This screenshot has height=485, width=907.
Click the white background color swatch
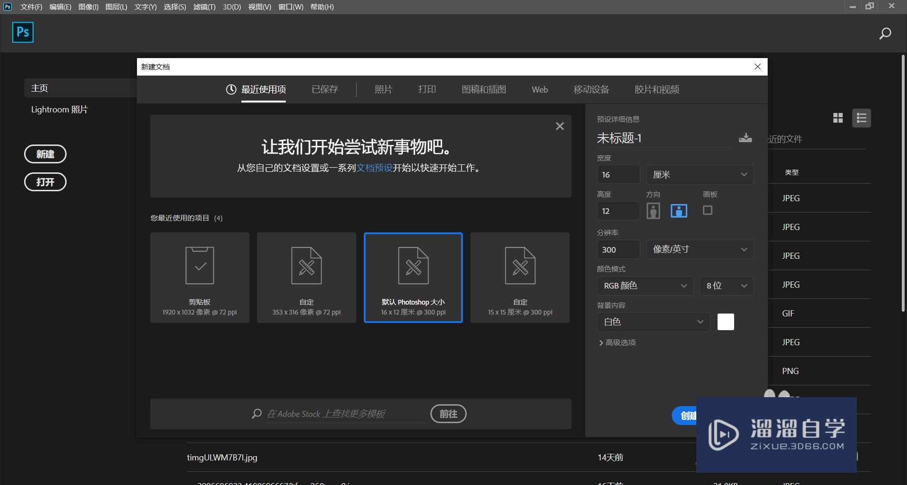tap(726, 322)
